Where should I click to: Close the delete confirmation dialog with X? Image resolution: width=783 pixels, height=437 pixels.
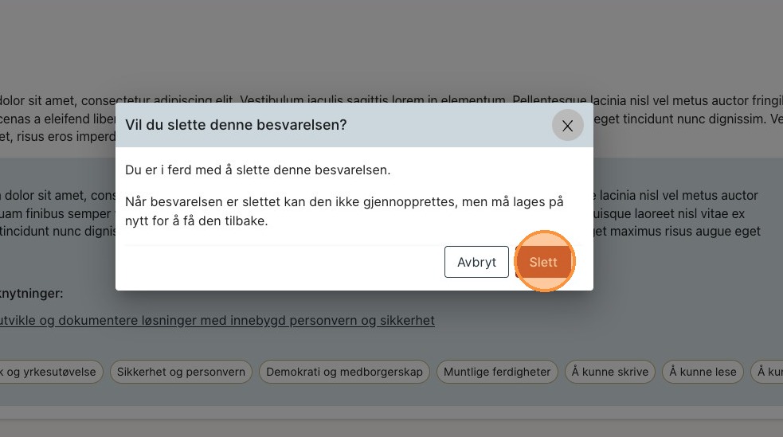click(x=567, y=126)
